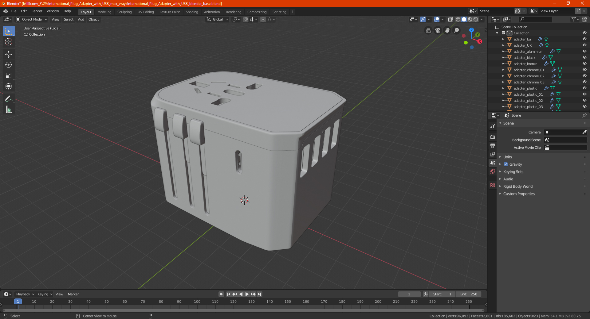Switch to material preview shading
Screen dimensions: 590x319
click(470, 19)
